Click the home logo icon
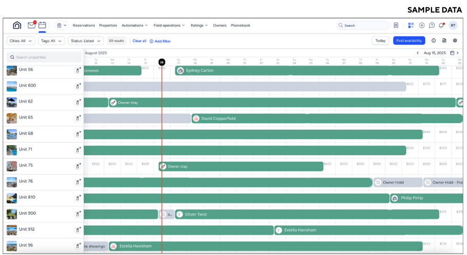467x255 pixels. pos(17,26)
